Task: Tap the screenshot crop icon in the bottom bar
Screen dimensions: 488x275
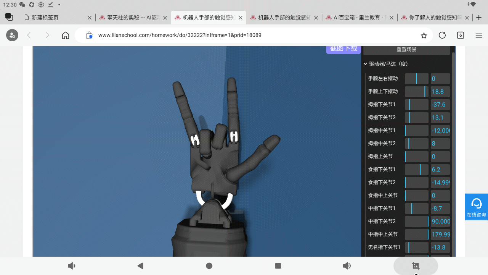Action: (x=416, y=266)
